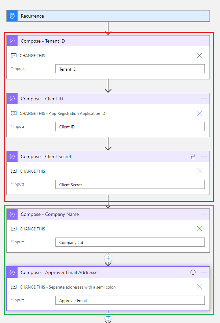Click the Client Secret Inputs field
The width and height of the screenshot is (220, 323).
pyautogui.click(x=130, y=184)
